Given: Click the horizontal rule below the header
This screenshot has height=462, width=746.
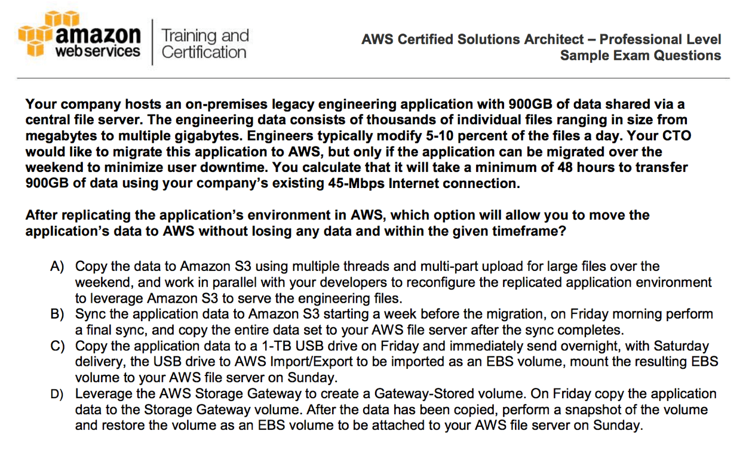Looking at the screenshot, I should (x=373, y=78).
